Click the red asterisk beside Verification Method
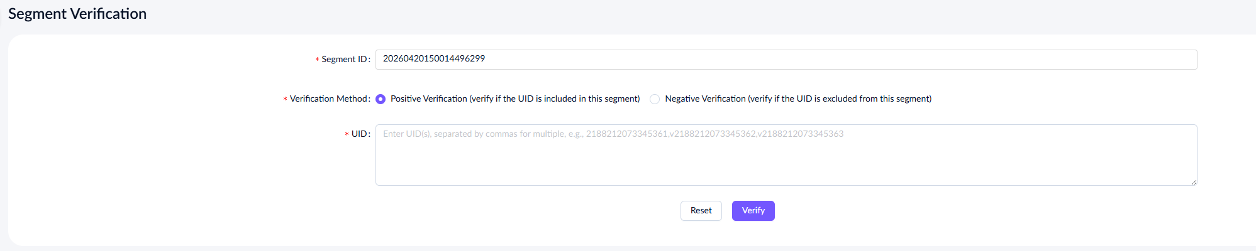Screen dimensions: 1256x251 (285, 100)
